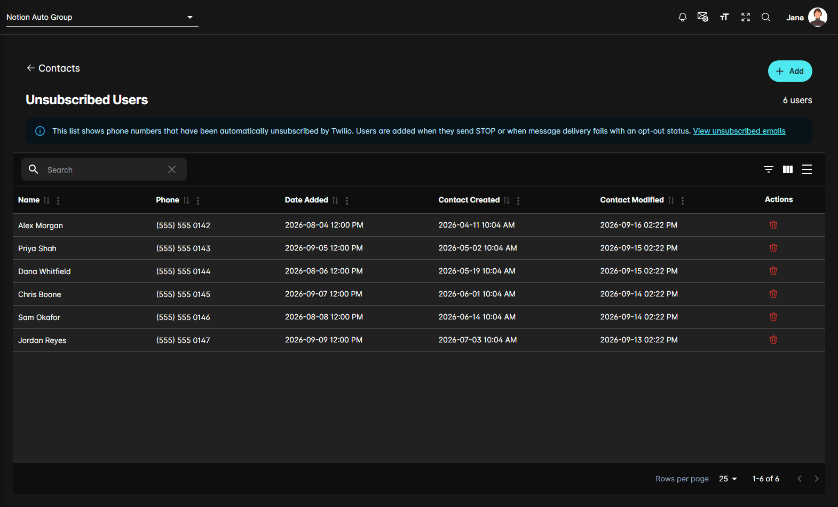The width and height of the screenshot is (838, 507).
Task: Go back using the Contacts arrow
Action: 31,68
